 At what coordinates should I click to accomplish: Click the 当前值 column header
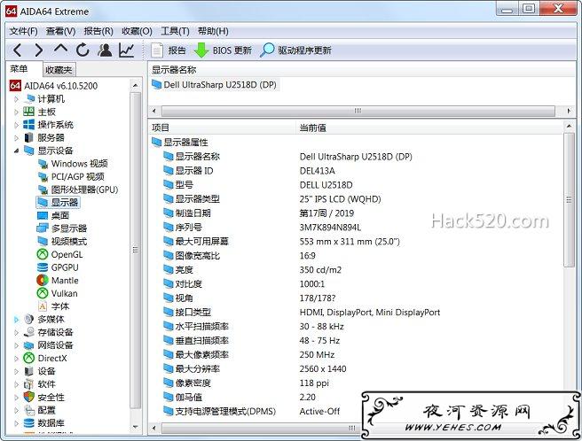[x=429, y=128]
